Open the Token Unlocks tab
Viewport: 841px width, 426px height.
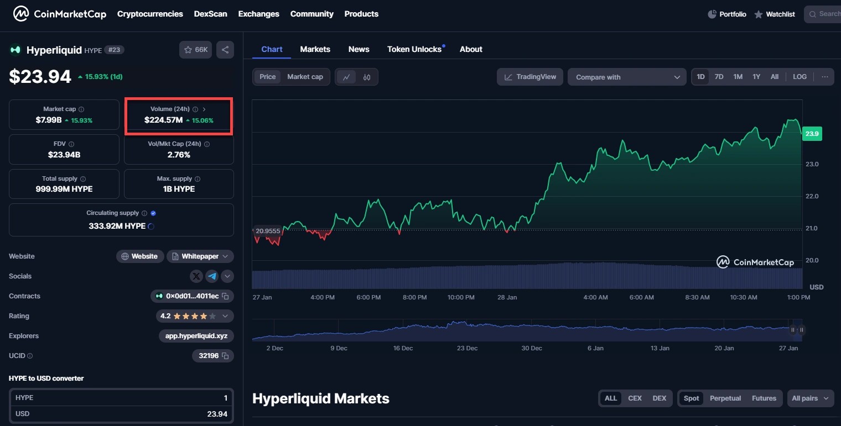(x=414, y=49)
